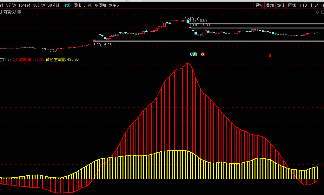Image resolution: width=324 pixels, height=195 pixels.
Task: Click the red 涨 marker icon
Action: click(202, 54)
